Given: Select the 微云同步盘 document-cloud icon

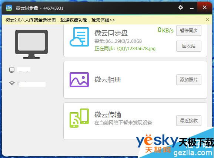Looking at the screenshot, I should point(79,37).
